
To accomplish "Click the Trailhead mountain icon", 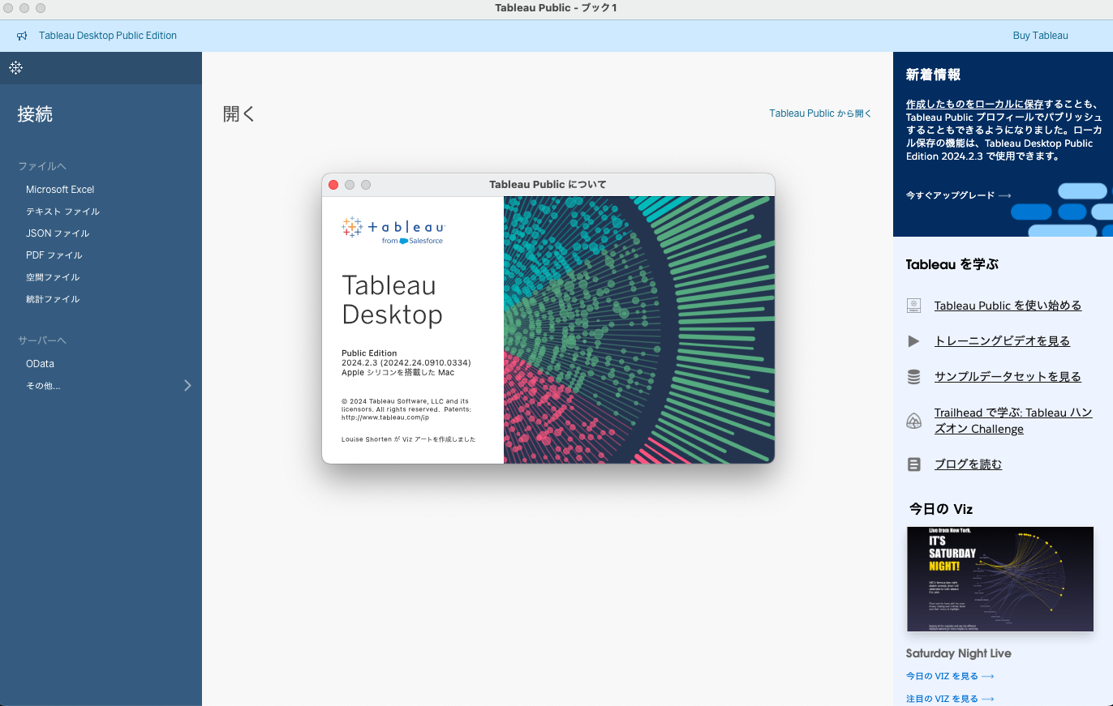I will tap(913, 421).
